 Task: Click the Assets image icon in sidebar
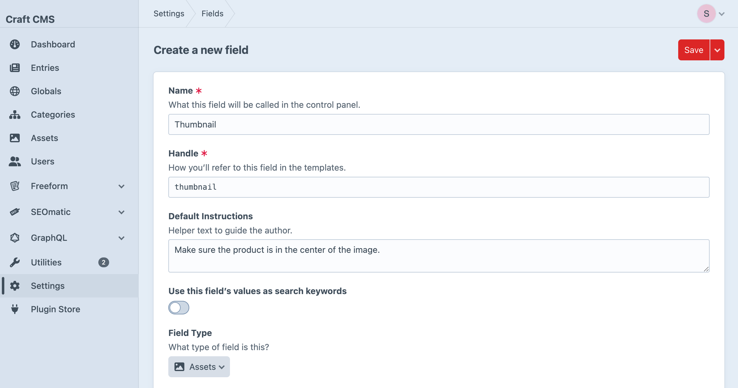tap(15, 138)
